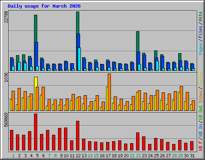The width and height of the screenshot is (205, 160).
Task: Click the blue files bar for day 5
Action: coord(36,54)
